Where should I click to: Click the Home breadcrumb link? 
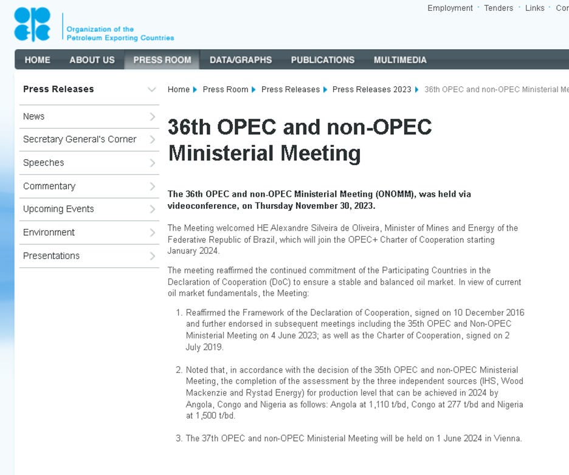(x=179, y=89)
